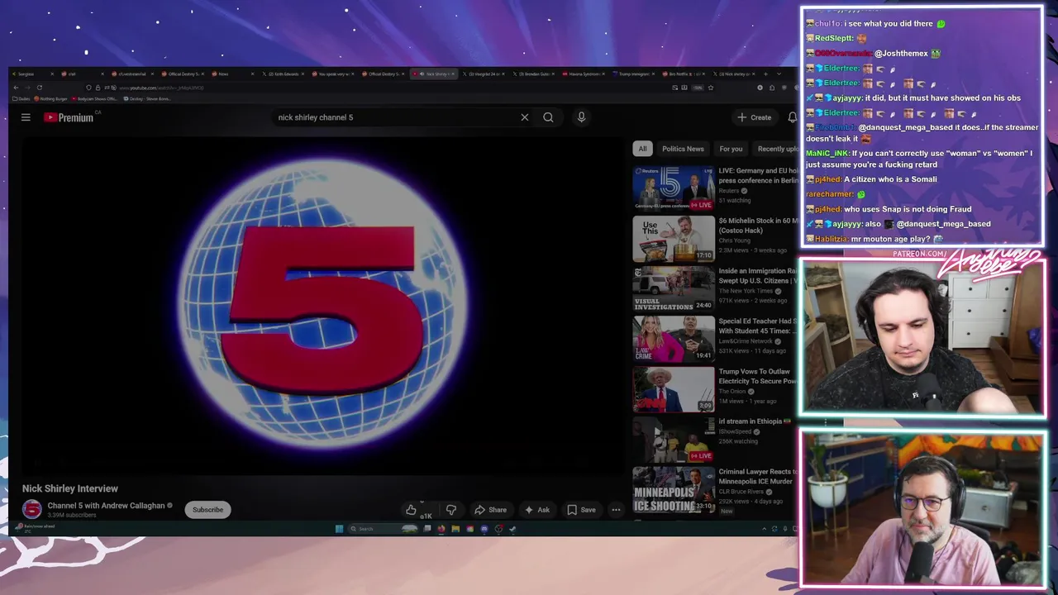Click the 3.39M subscribers text

72,516
